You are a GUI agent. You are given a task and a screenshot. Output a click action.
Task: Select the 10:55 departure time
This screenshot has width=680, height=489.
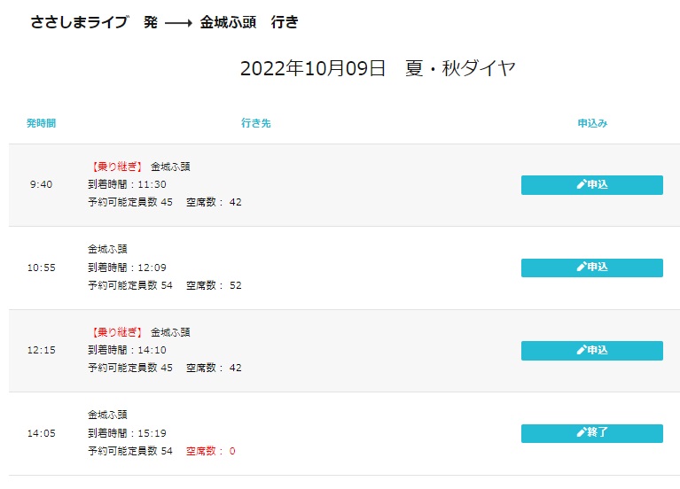[x=41, y=268]
